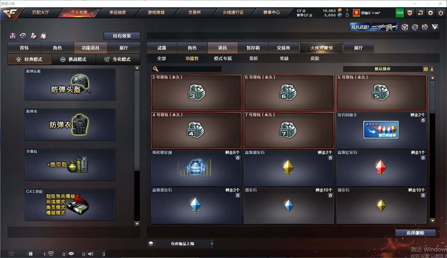Viewport: 447px width, 258px height.
Task: Click the power exit icon
Action: (441, 13)
